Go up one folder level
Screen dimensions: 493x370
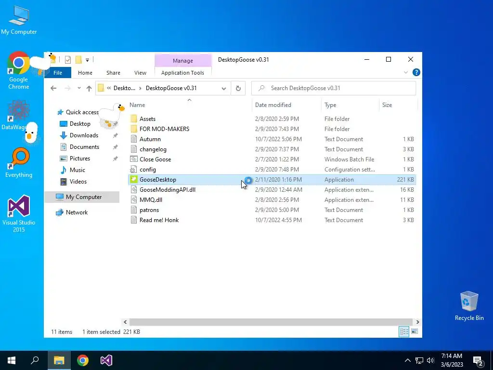pyautogui.click(x=89, y=88)
